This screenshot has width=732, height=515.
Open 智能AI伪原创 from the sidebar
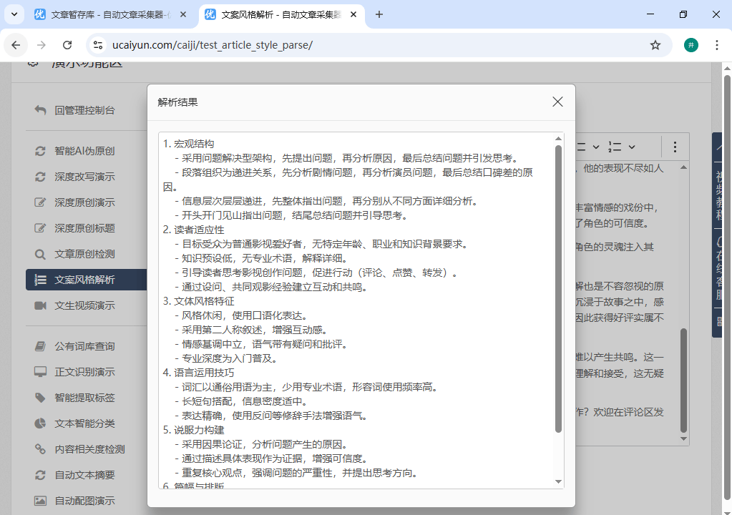click(x=84, y=151)
